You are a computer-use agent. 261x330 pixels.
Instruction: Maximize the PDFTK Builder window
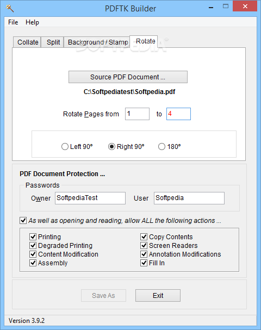pos(226,7)
